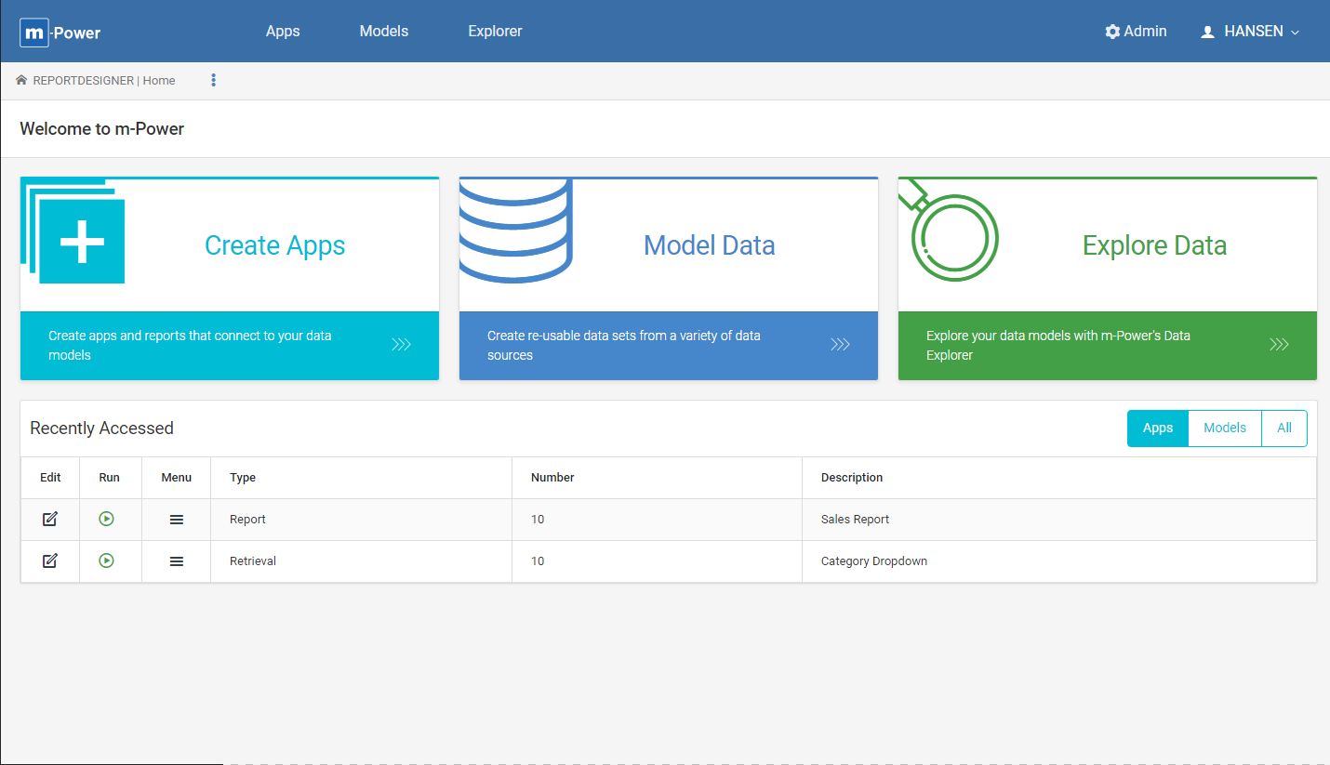Image resolution: width=1330 pixels, height=765 pixels.
Task: Run the Category Dropdown retrieval
Action: [107, 561]
